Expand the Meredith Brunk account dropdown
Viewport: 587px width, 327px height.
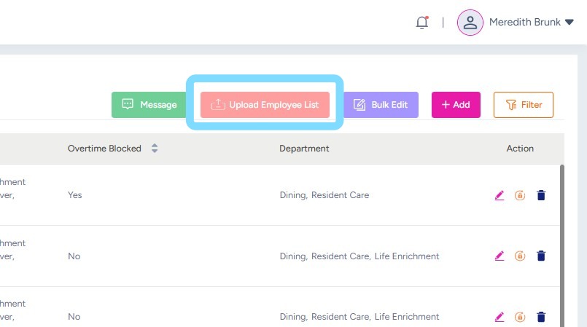pyautogui.click(x=569, y=23)
